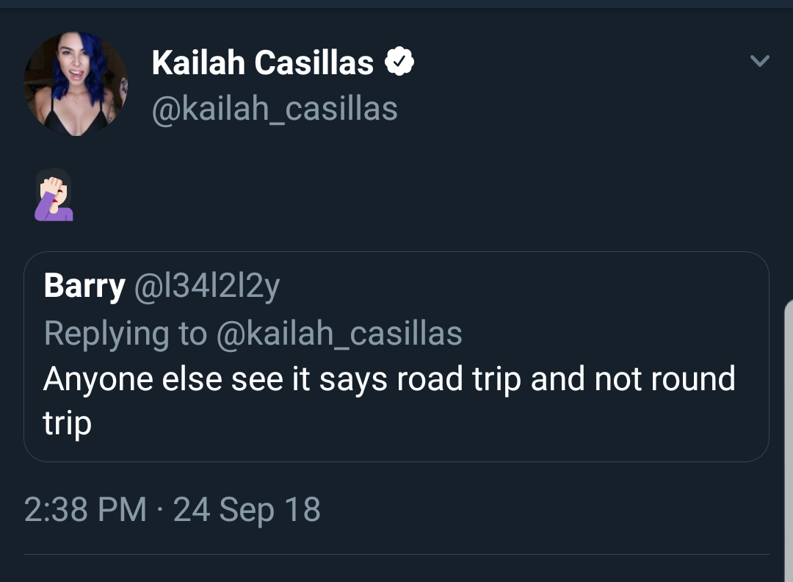Click the 2:38 PM timestamp
793x582 pixels.
[85, 509]
